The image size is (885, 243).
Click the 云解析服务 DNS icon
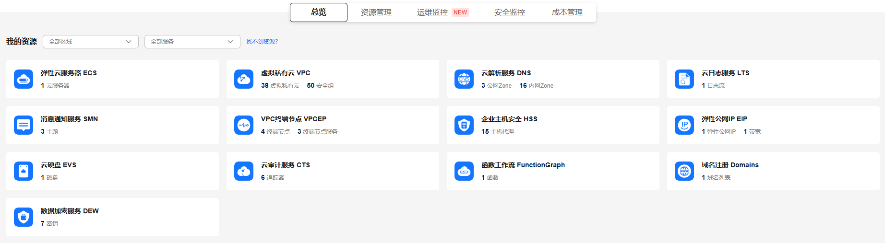click(464, 79)
